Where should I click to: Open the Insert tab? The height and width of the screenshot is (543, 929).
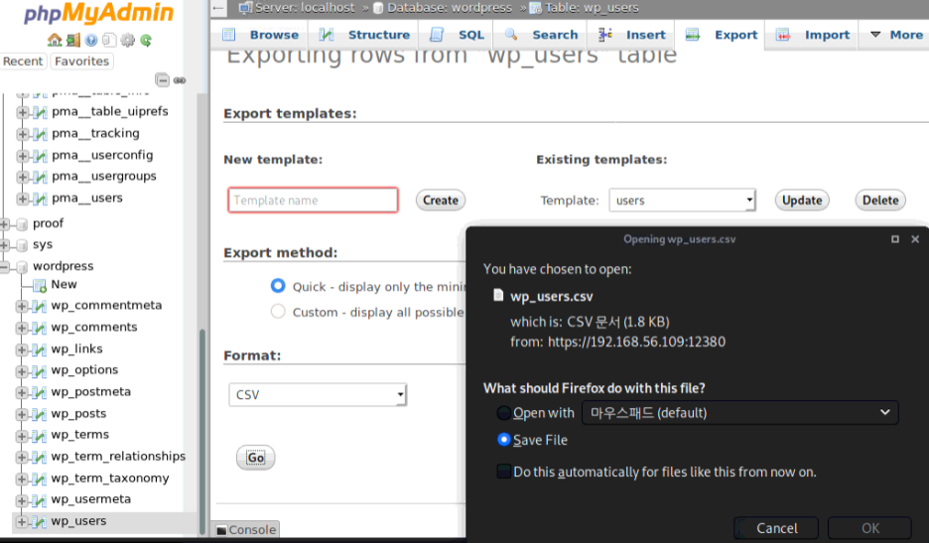[x=633, y=35]
